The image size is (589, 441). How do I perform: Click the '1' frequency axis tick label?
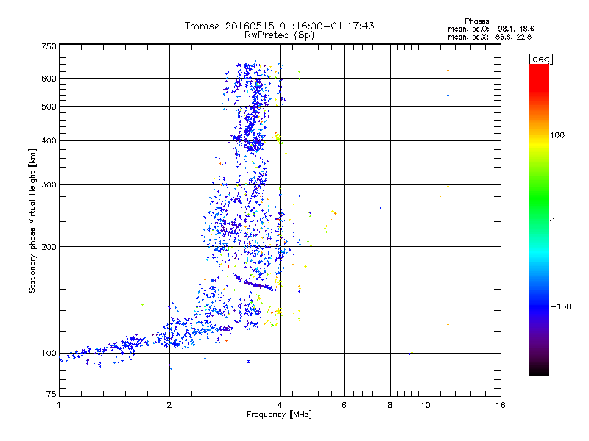(x=59, y=405)
